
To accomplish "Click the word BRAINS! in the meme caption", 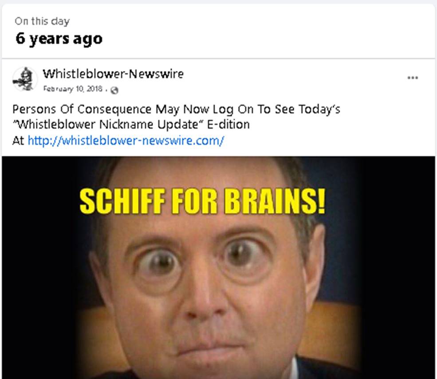I will click(275, 201).
